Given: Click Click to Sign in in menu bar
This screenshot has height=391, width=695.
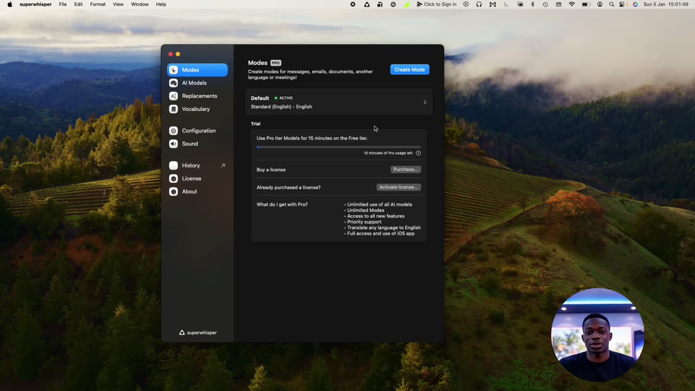Looking at the screenshot, I should pyautogui.click(x=437, y=4).
